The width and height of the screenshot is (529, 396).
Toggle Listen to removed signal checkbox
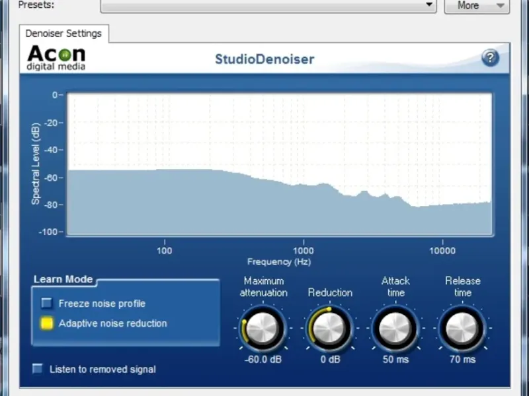pyautogui.click(x=38, y=369)
